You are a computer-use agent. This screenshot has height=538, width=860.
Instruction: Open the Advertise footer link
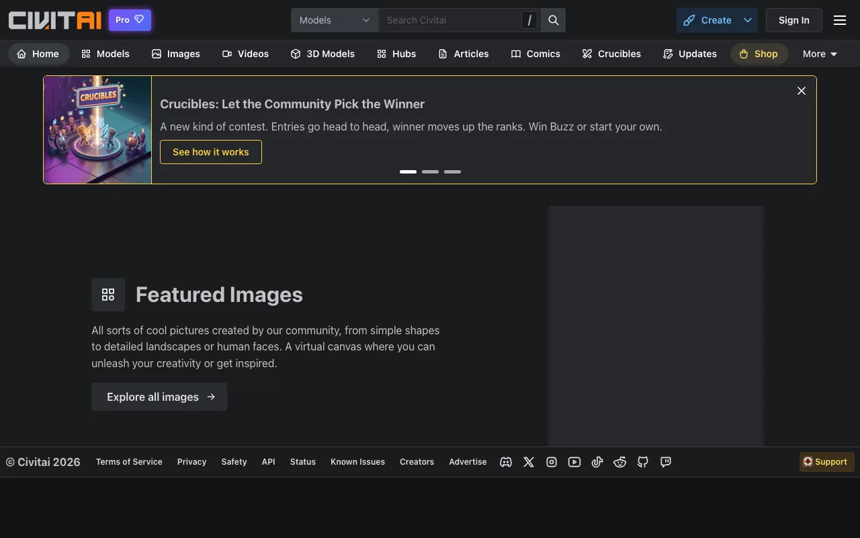[x=468, y=462]
